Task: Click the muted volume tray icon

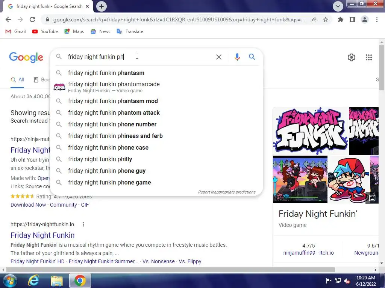Action: (347, 280)
